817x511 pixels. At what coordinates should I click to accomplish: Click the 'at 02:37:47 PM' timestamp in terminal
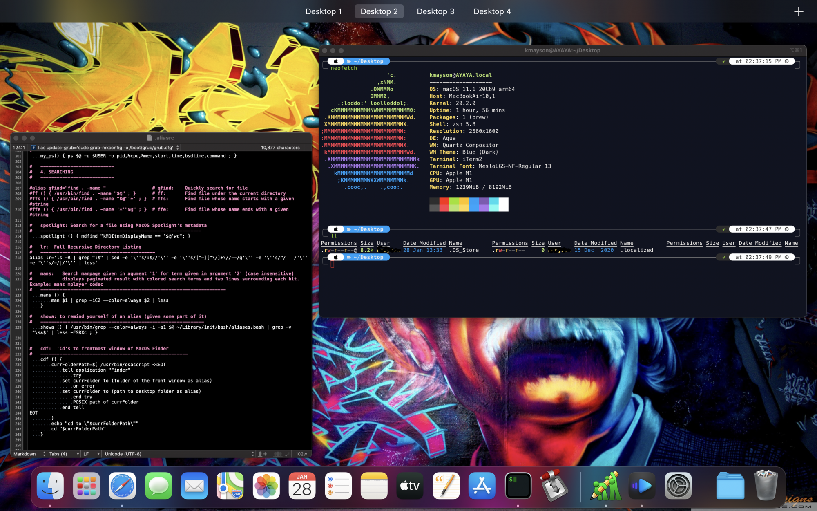[x=759, y=229]
